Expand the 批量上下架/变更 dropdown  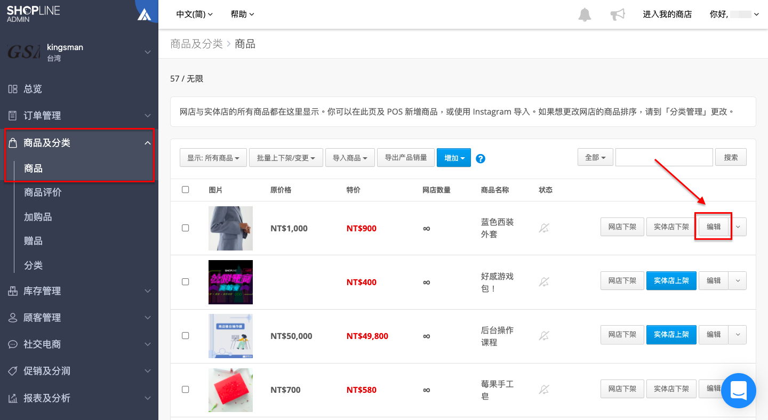pyautogui.click(x=286, y=158)
